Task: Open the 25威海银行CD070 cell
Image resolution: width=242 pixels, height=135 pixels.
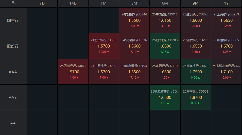Action: (x=196, y=72)
